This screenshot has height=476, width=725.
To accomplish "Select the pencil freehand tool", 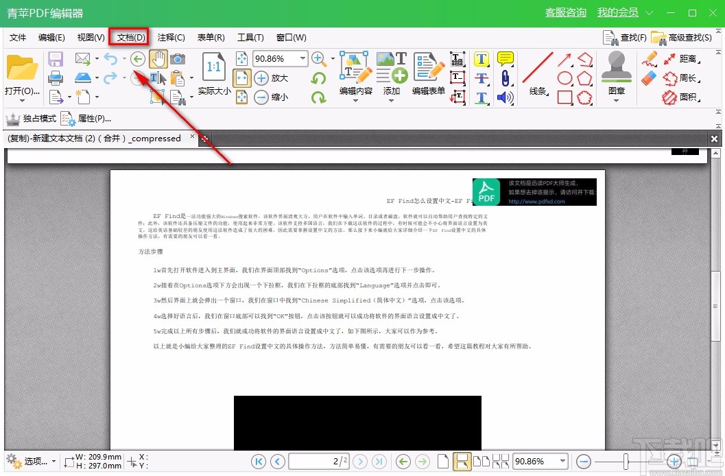I will pos(650,59).
